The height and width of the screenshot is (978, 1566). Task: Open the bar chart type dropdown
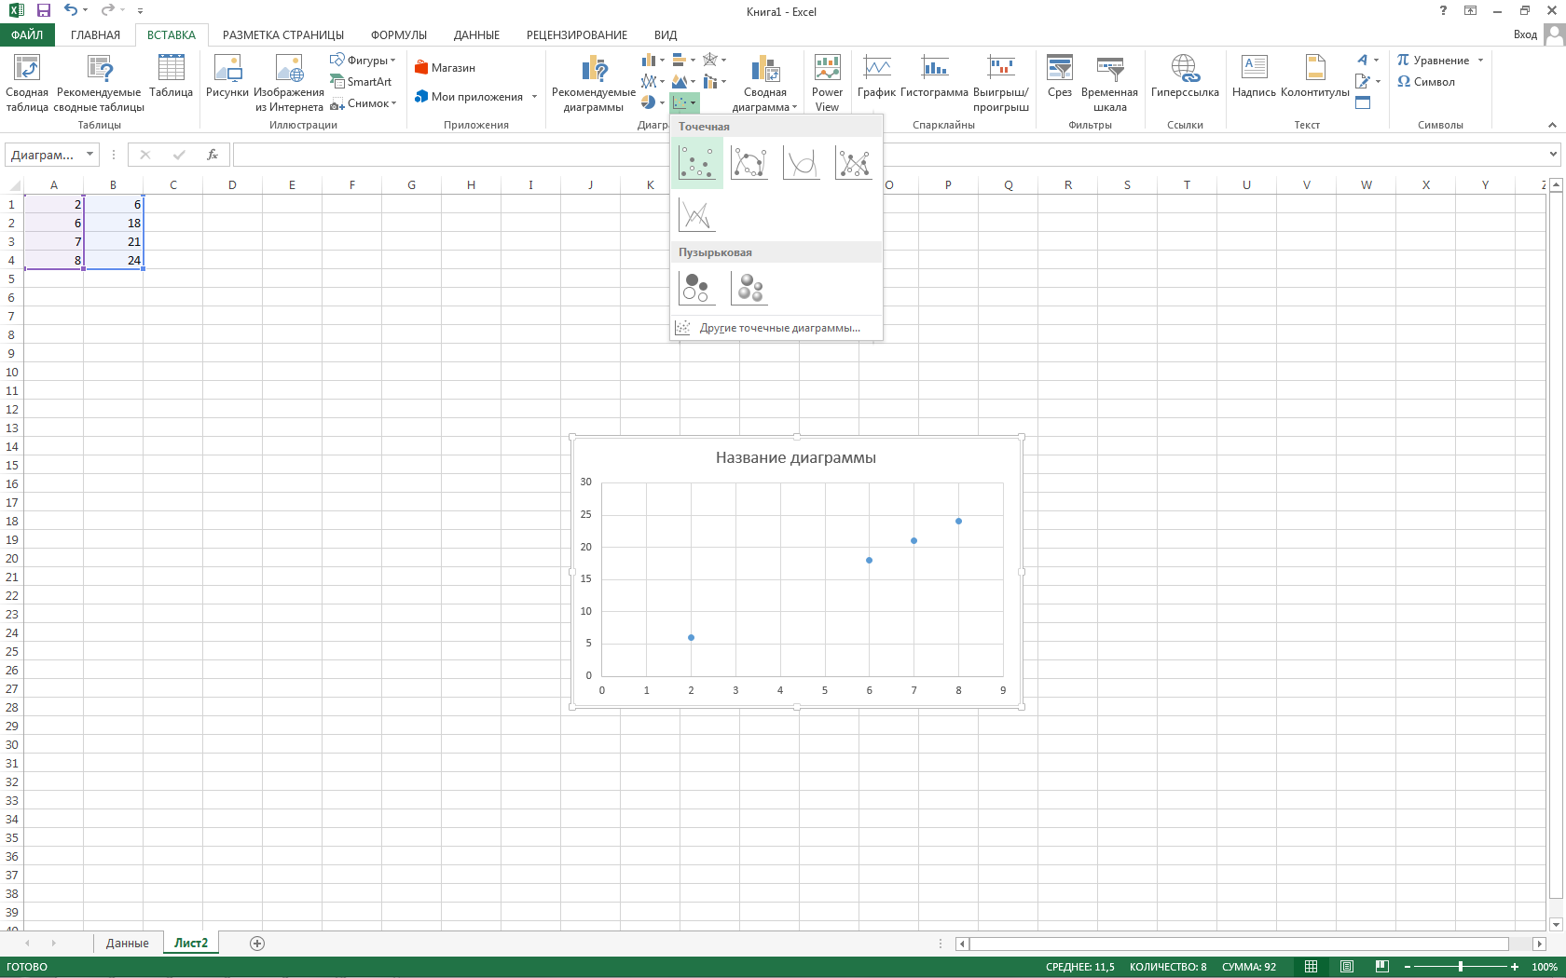[x=683, y=61]
